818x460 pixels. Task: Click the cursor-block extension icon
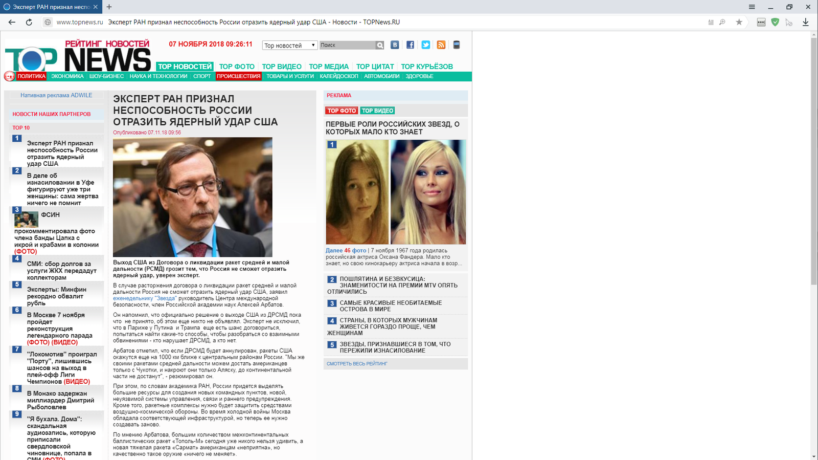(x=789, y=22)
